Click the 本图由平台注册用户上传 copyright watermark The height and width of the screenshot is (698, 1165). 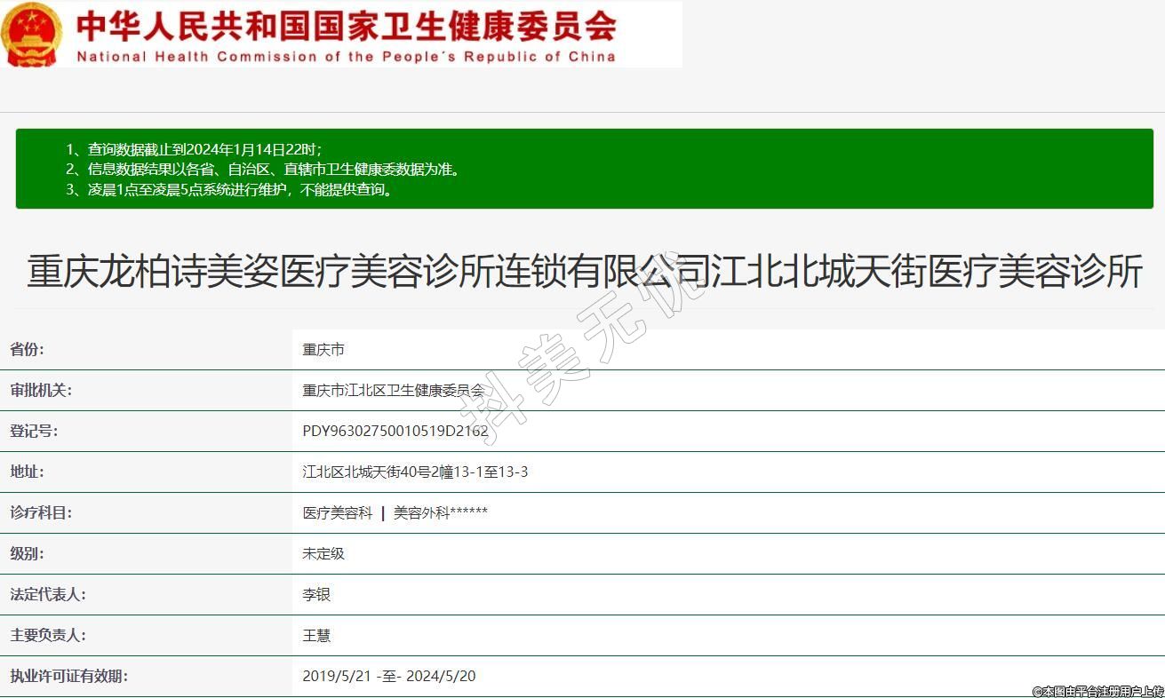[x=1097, y=691]
